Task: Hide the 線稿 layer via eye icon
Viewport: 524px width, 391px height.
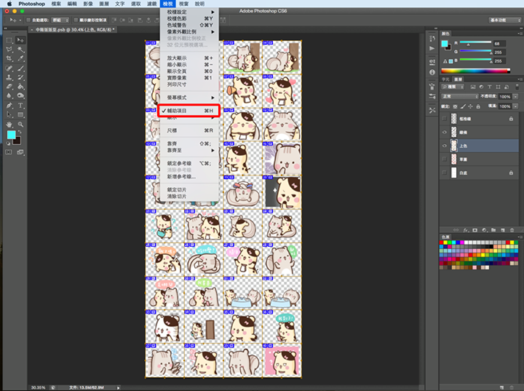Action: (x=445, y=132)
